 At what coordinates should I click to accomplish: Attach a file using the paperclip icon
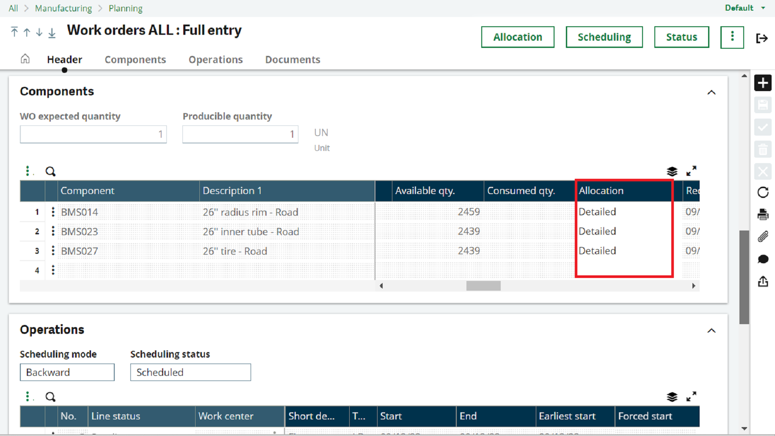pos(763,237)
